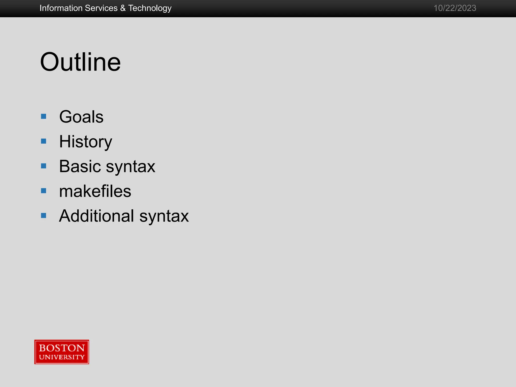Click the word syntax after Additional
Image resolution: width=516 pixels, height=387 pixels.
pos(164,216)
